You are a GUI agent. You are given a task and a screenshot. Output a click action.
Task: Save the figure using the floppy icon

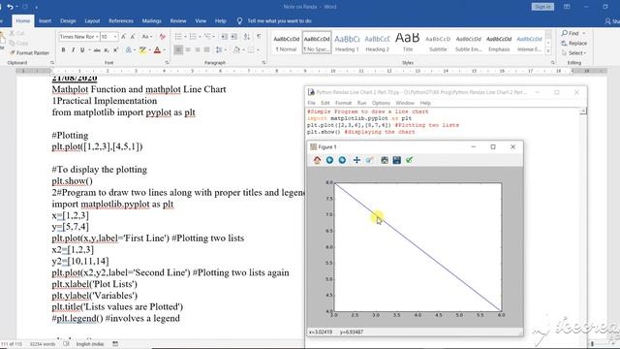point(396,160)
